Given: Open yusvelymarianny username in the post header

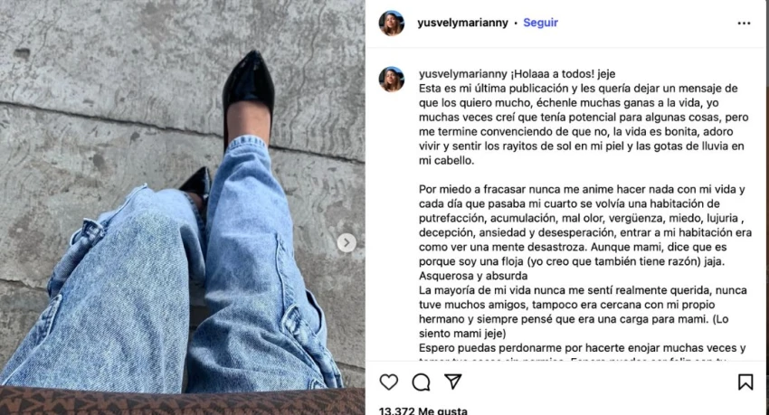Looking at the screenshot, I should click(462, 23).
